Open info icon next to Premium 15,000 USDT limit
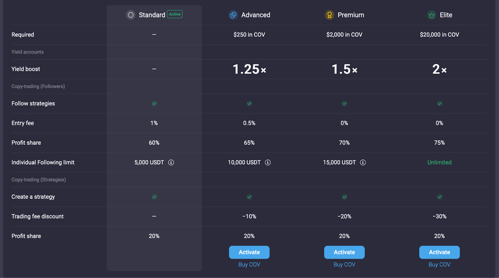Viewport: 499px width, 278px height. (363, 162)
